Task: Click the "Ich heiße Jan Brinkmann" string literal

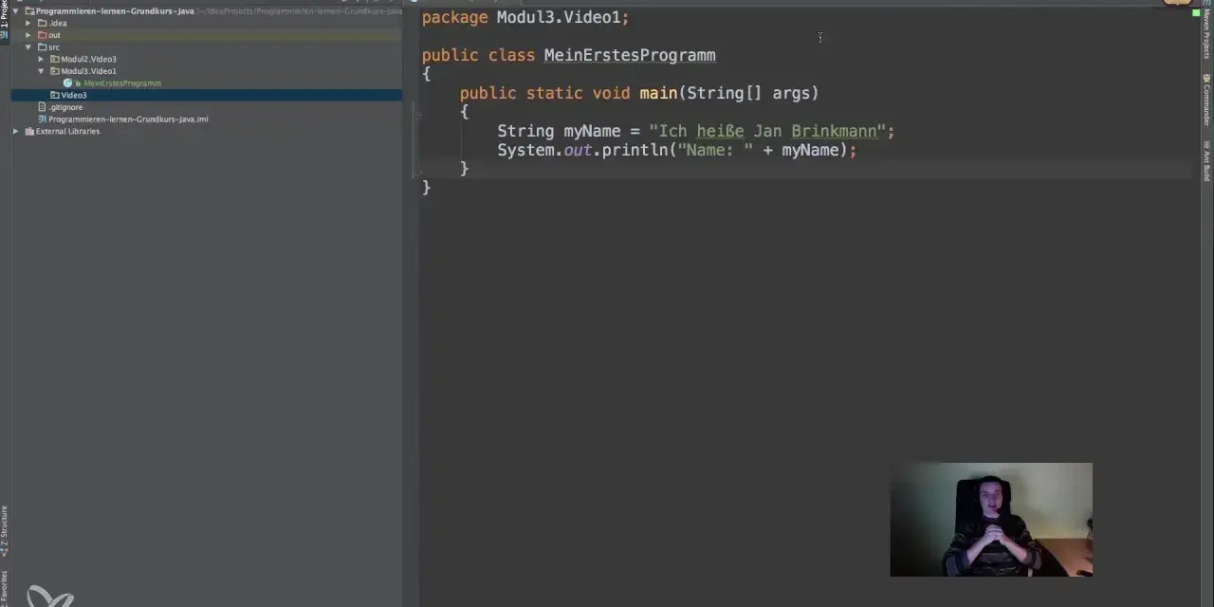Action: 767,131
